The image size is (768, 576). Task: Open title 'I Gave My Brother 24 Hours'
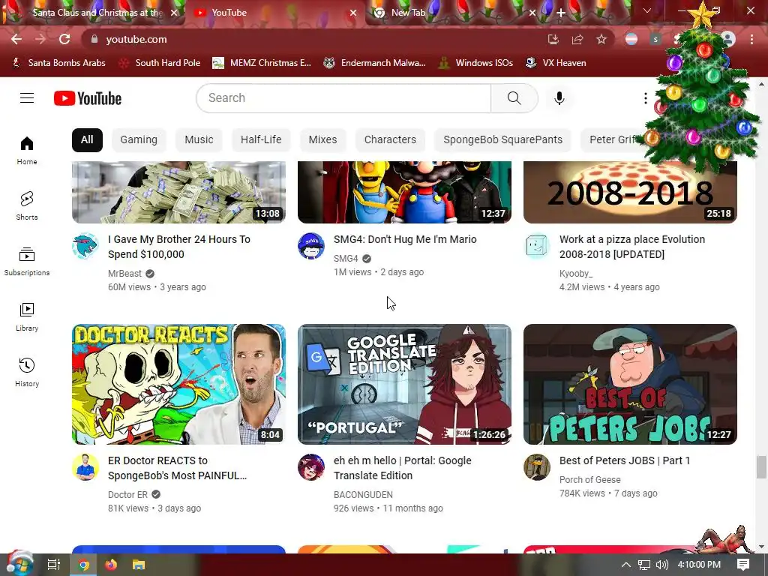(179, 247)
